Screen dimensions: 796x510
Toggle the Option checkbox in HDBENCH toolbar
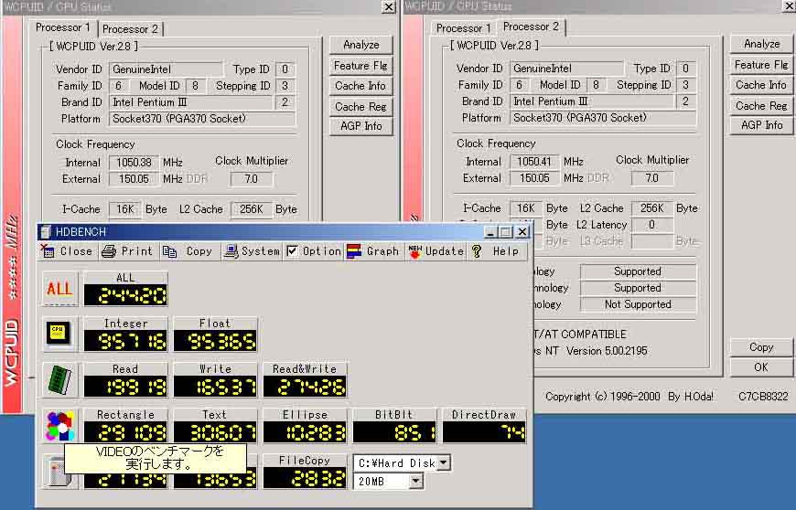click(293, 251)
